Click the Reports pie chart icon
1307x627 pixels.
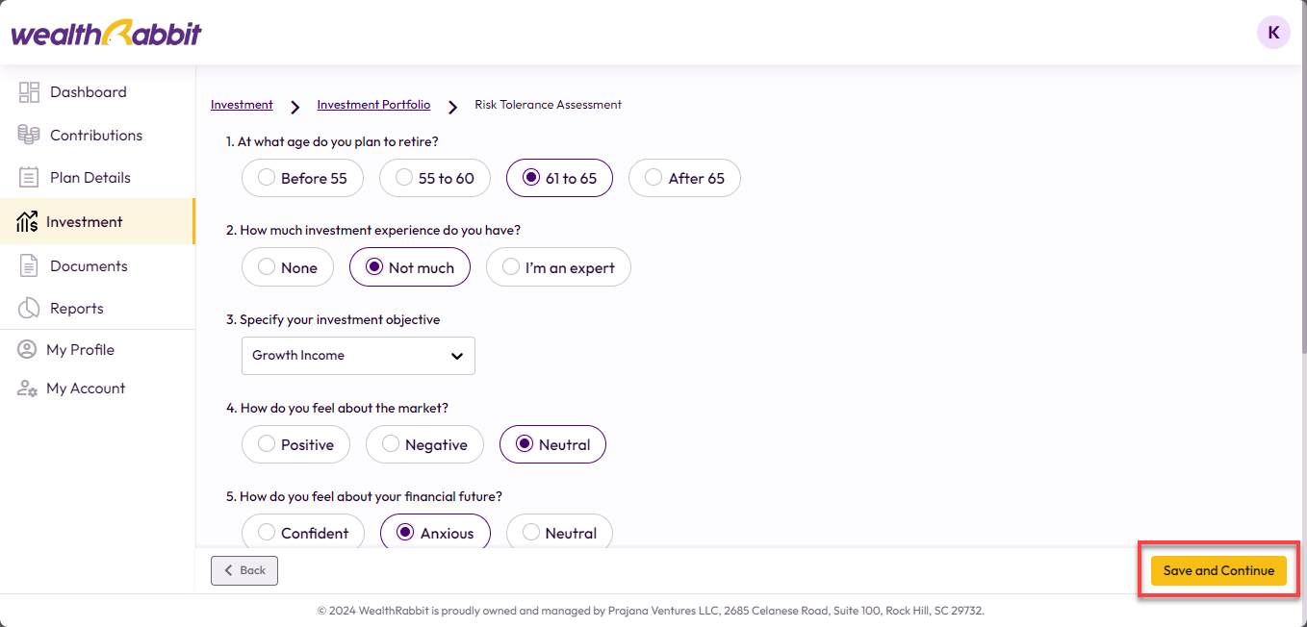pyautogui.click(x=29, y=309)
